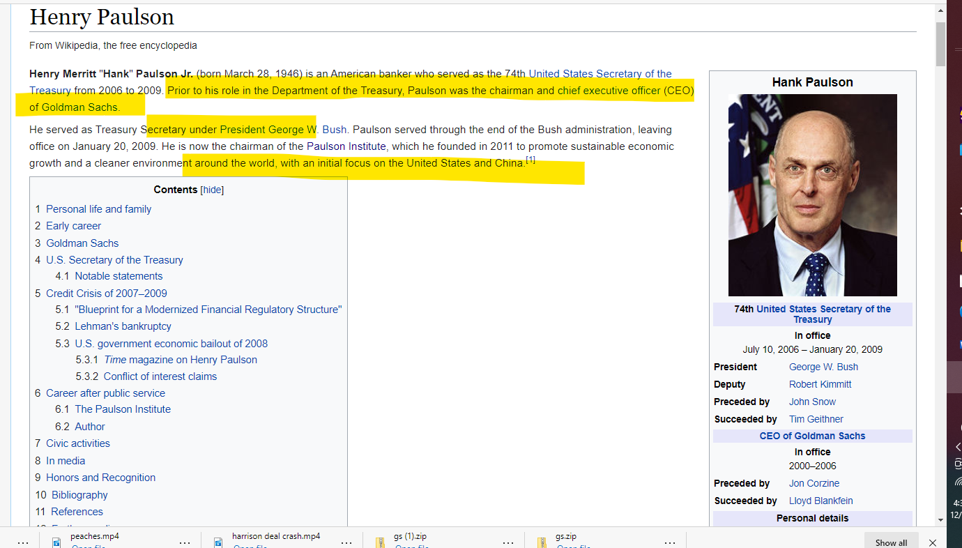
Task: Click the peaches.mp4 file icon
Action: click(x=56, y=542)
